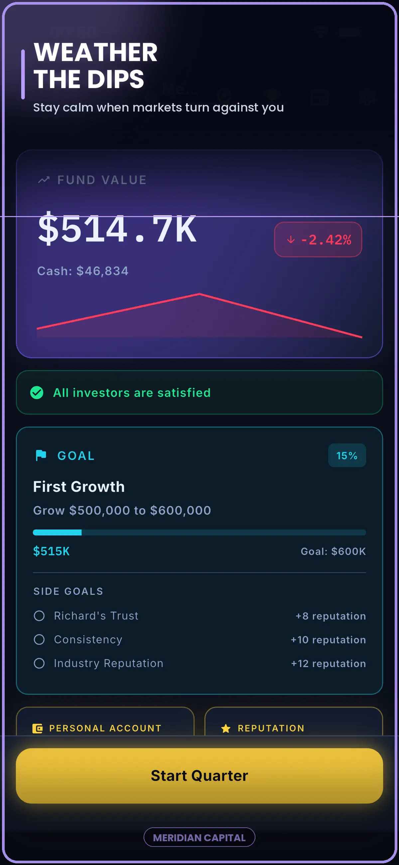Click the 15% goal completion badge
The width and height of the screenshot is (399, 865).
[347, 455]
